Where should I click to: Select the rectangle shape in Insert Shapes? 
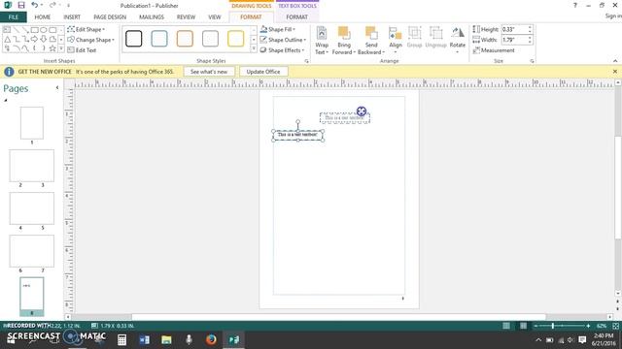[35, 30]
